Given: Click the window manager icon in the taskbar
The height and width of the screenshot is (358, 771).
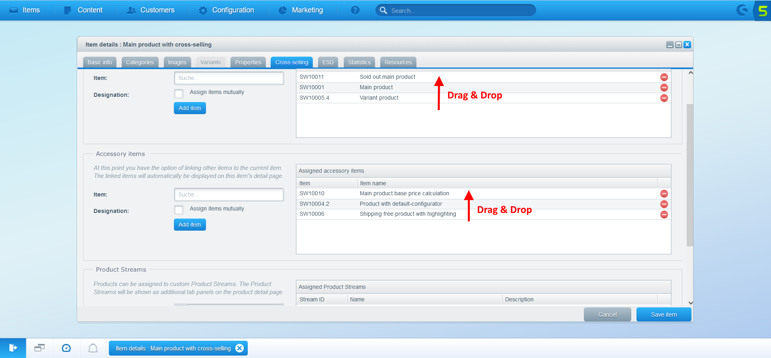Looking at the screenshot, I should coord(39,348).
